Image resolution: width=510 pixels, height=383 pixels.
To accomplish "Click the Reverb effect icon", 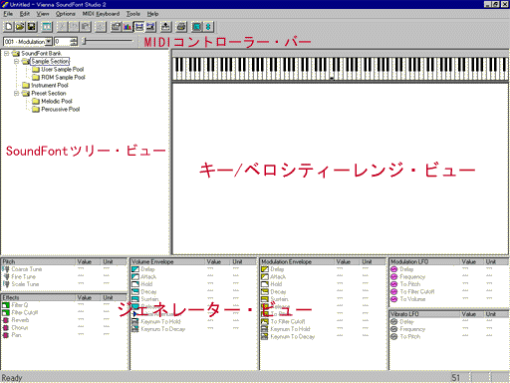I will [x=6, y=320].
